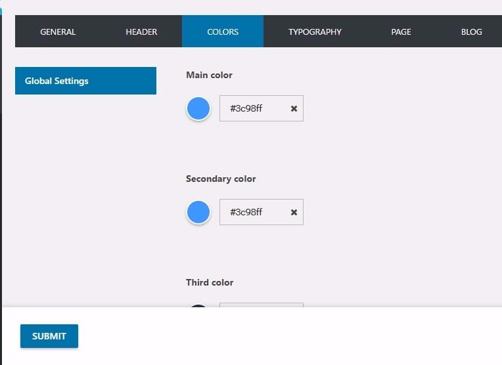This screenshot has width=502, height=365.
Task: Switch to the Blog tab
Action: coord(471,32)
